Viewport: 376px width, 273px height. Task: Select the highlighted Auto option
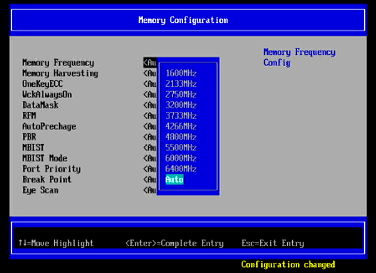coord(174,180)
